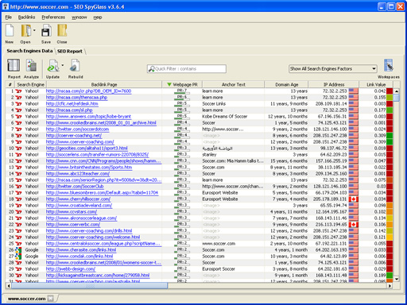Open the File menu

pyautogui.click(x=9, y=17)
